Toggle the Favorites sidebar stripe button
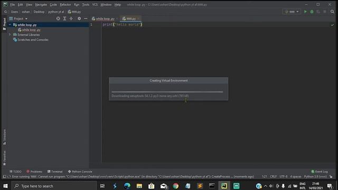This screenshot has height=190, width=338. click(4, 158)
